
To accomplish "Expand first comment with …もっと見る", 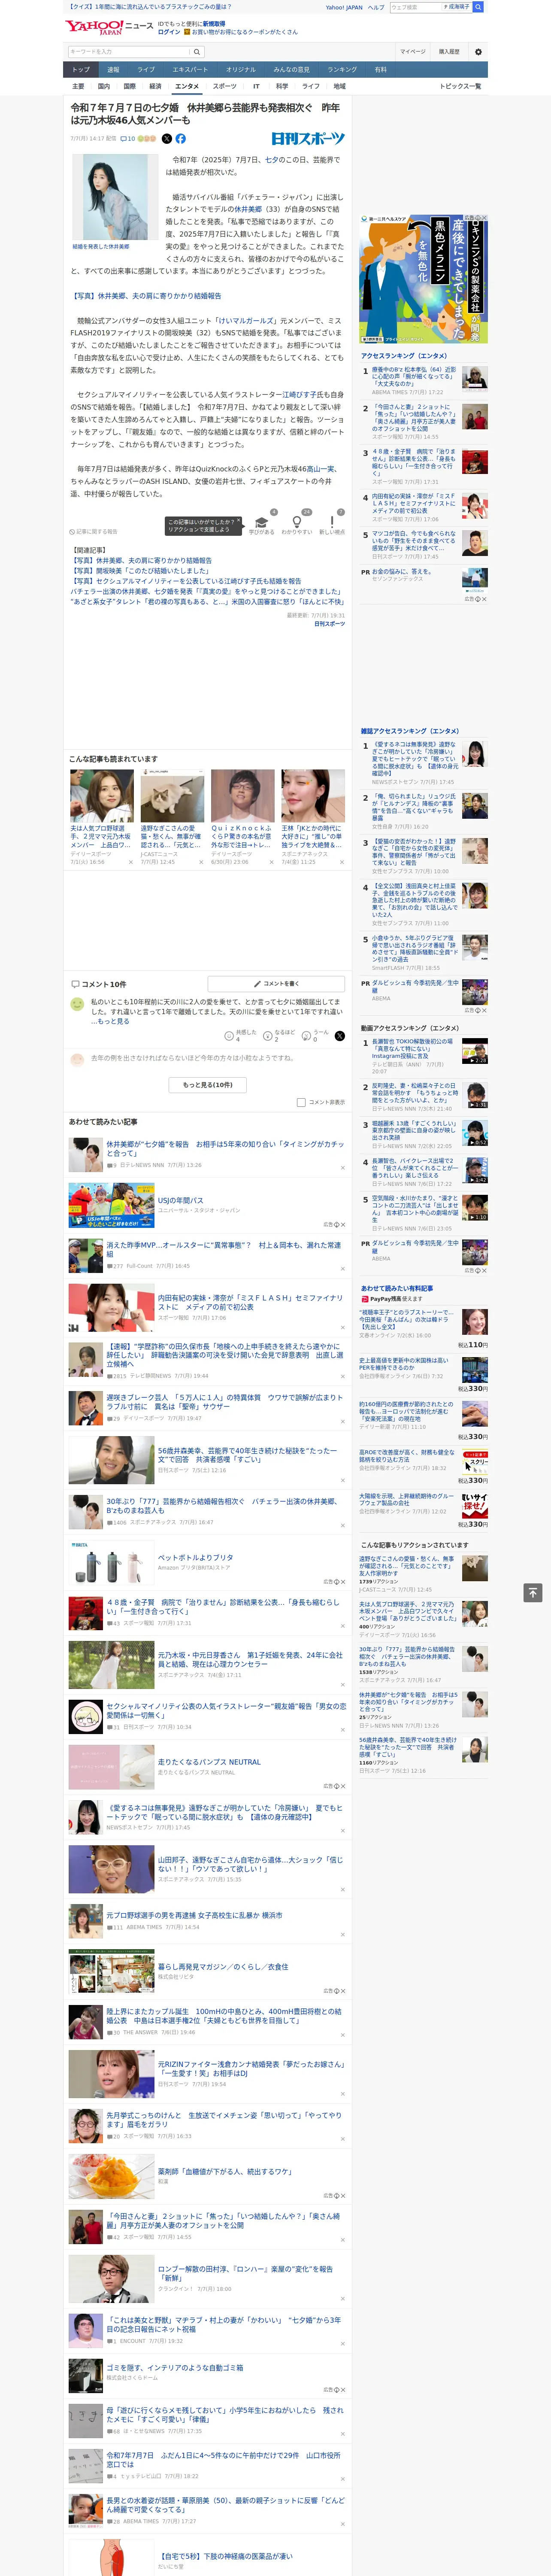I will [x=110, y=1021].
